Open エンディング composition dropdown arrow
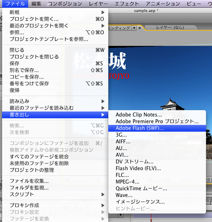The width and height of the screenshot is (212, 222). click(134, 28)
